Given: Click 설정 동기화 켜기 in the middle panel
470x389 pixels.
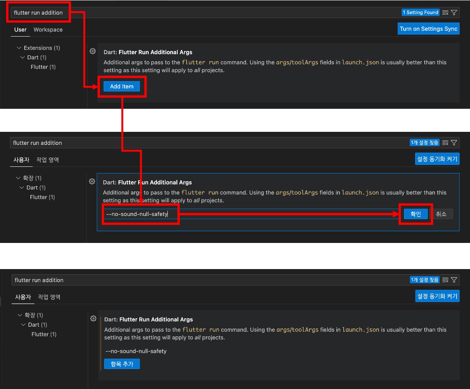Looking at the screenshot, I should [x=437, y=159].
